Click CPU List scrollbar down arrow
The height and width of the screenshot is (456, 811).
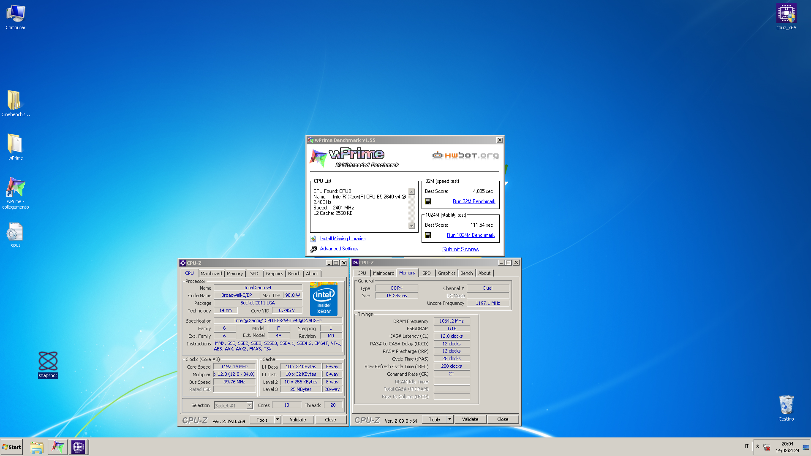pyautogui.click(x=412, y=226)
